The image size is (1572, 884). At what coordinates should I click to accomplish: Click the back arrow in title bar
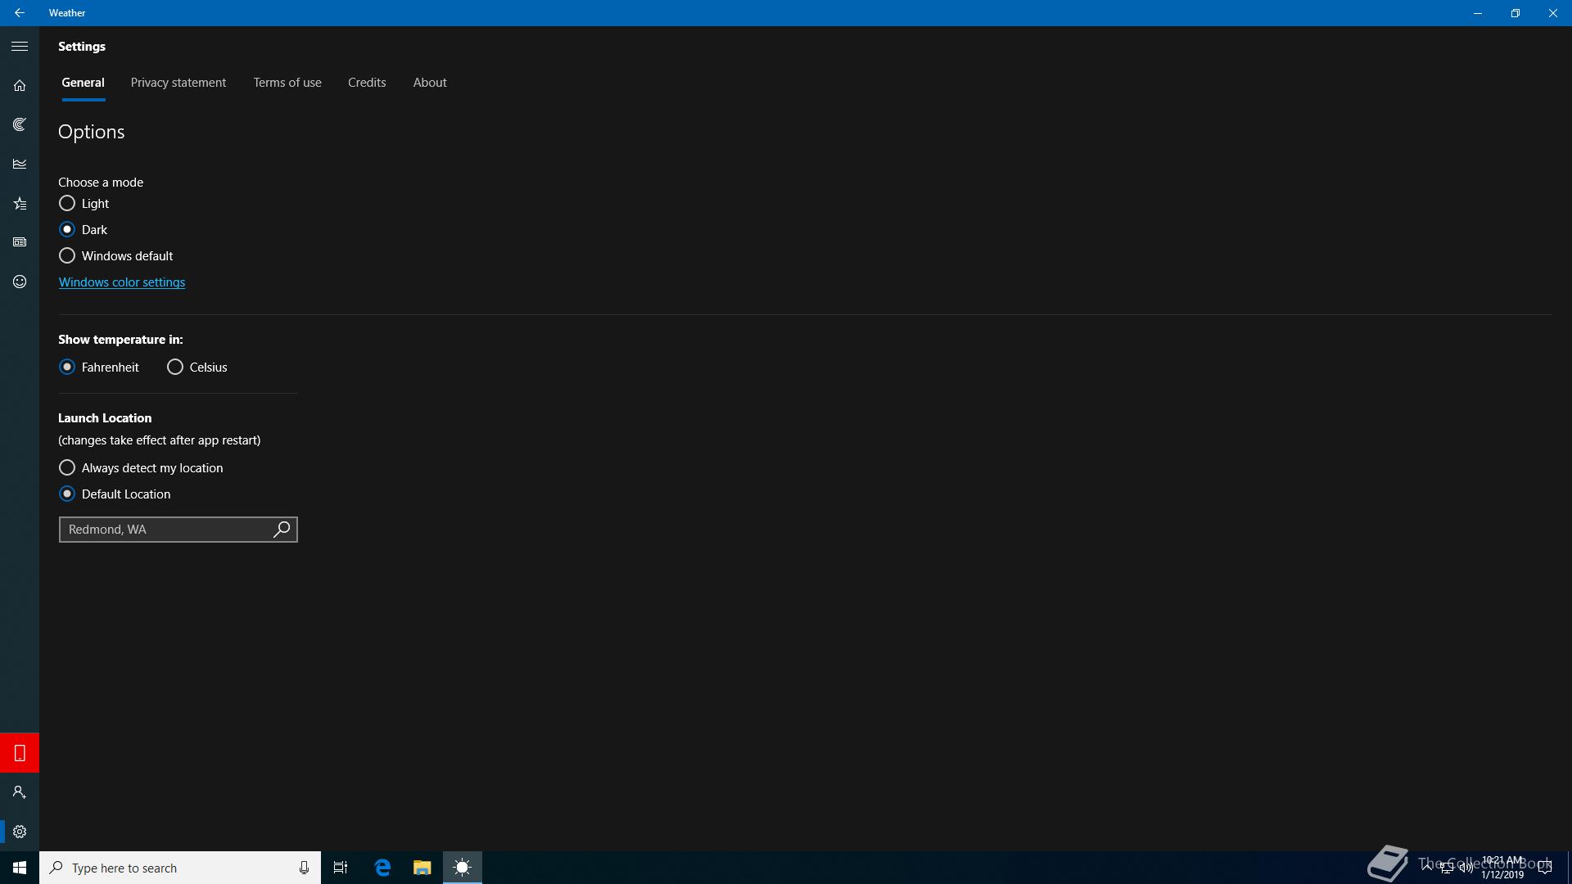click(x=20, y=13)
